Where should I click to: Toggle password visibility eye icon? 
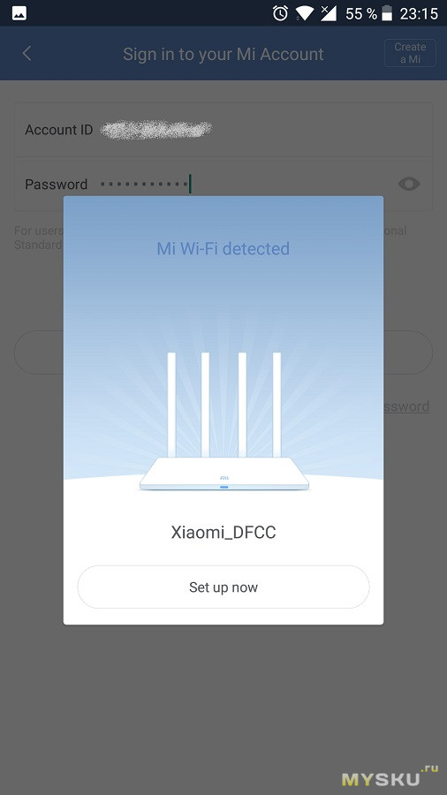[408, 184]
